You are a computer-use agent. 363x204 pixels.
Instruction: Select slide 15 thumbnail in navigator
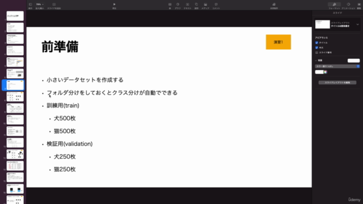pos(15,177)
